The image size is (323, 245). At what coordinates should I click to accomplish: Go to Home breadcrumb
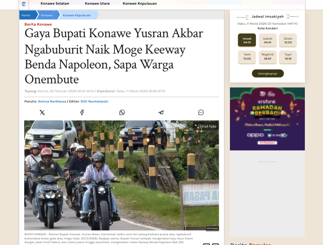click(26, 15)
